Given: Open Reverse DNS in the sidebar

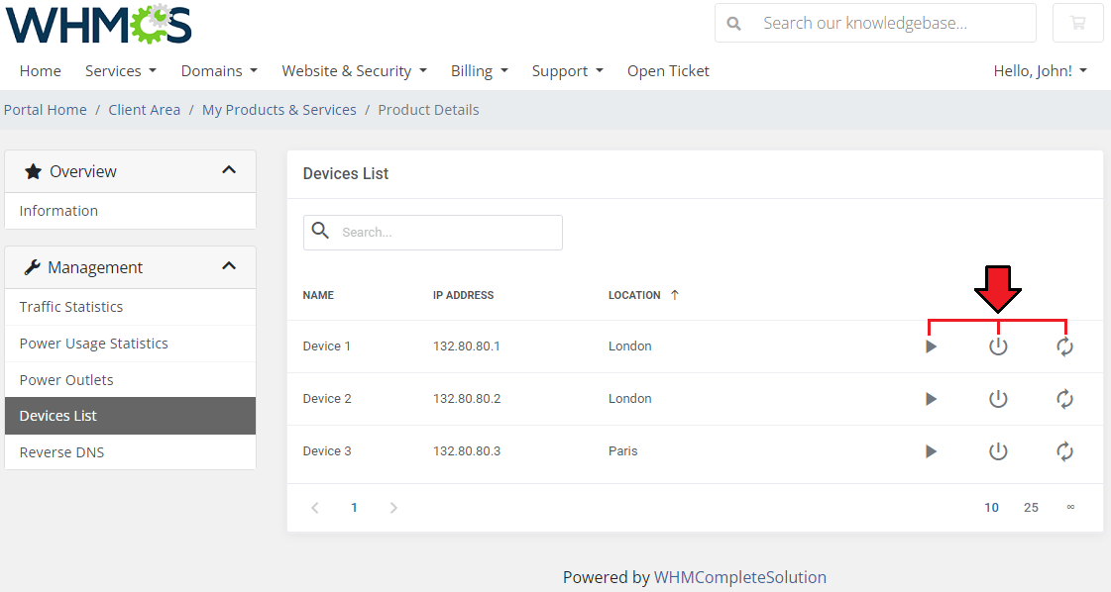Looking at the screenshot, I should (131, 451).
